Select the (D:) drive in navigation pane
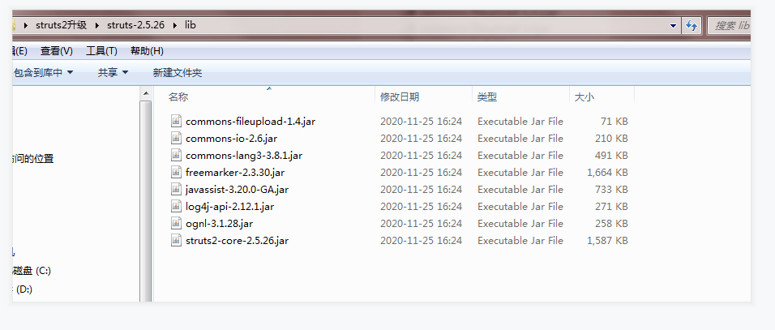Viewport: 775px width, 330px height. point(24,289)
